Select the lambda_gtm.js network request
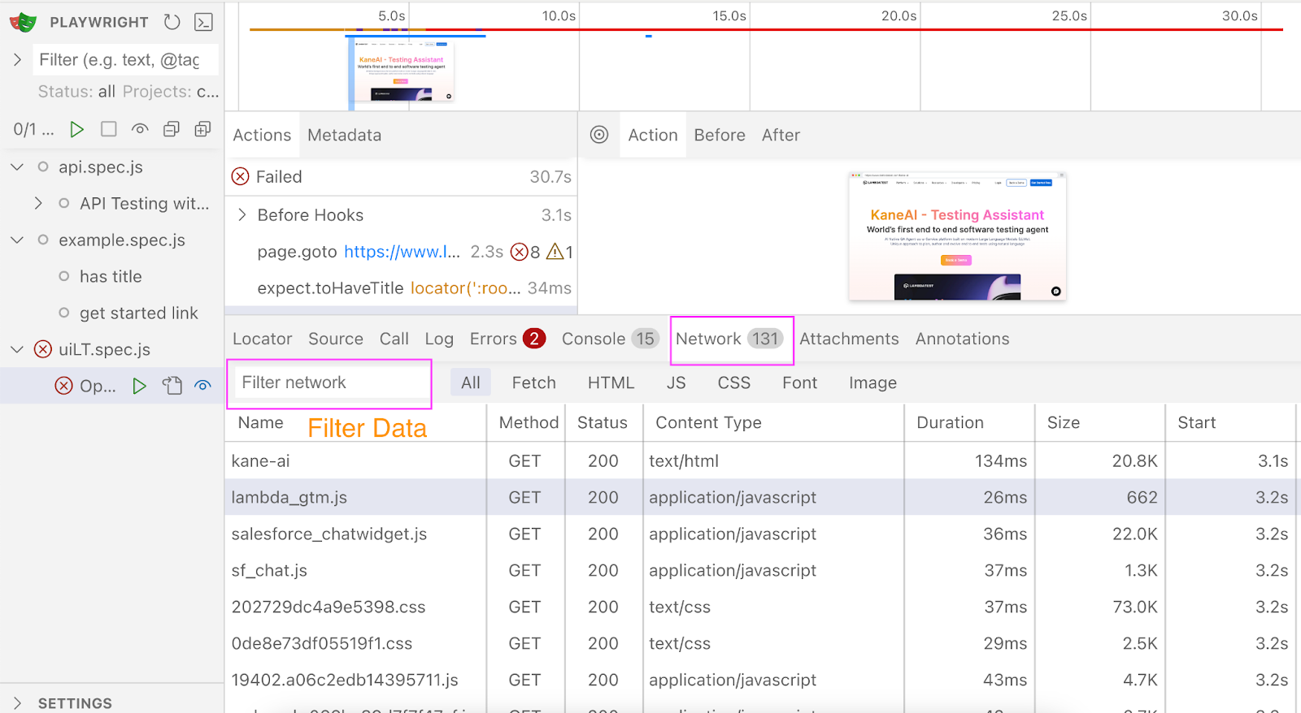The height and width of the screenshot is (713, 1301). point(761,497)
